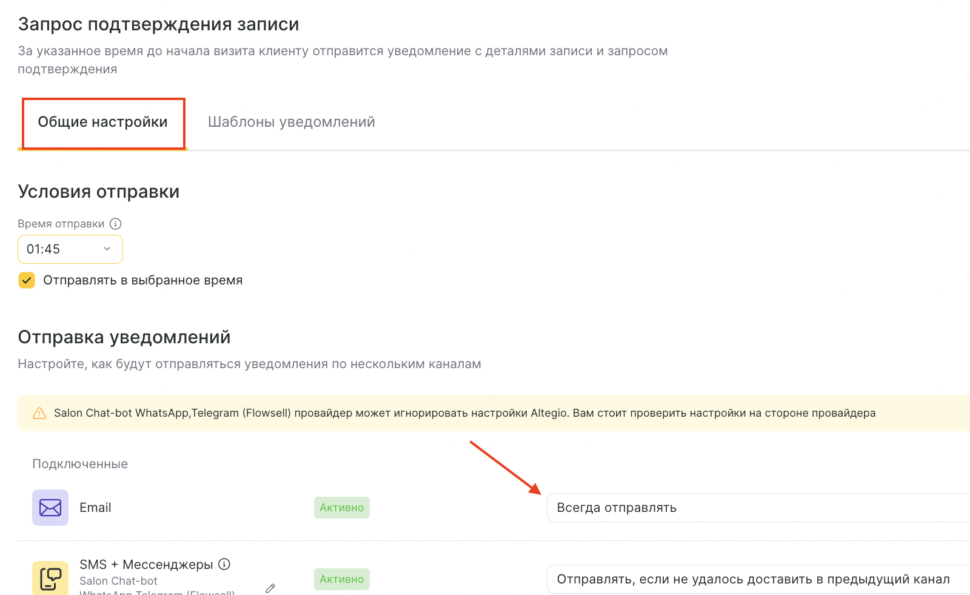Click info icon next to Время отправки
This screenshot has height=595, width=970.
(115, 224)
